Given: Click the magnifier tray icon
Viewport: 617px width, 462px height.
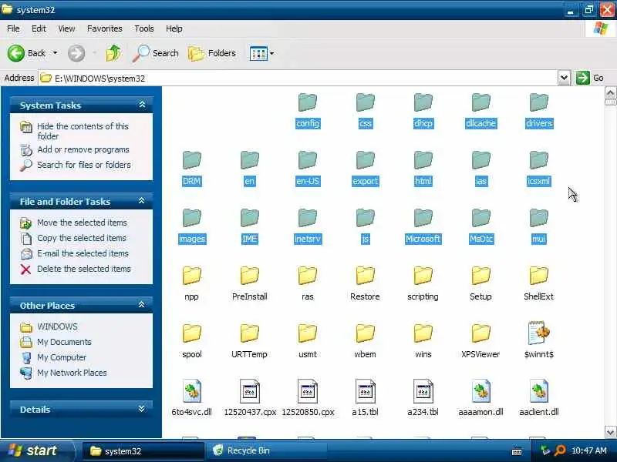Looking at the screenshot, I should point(560,450).
